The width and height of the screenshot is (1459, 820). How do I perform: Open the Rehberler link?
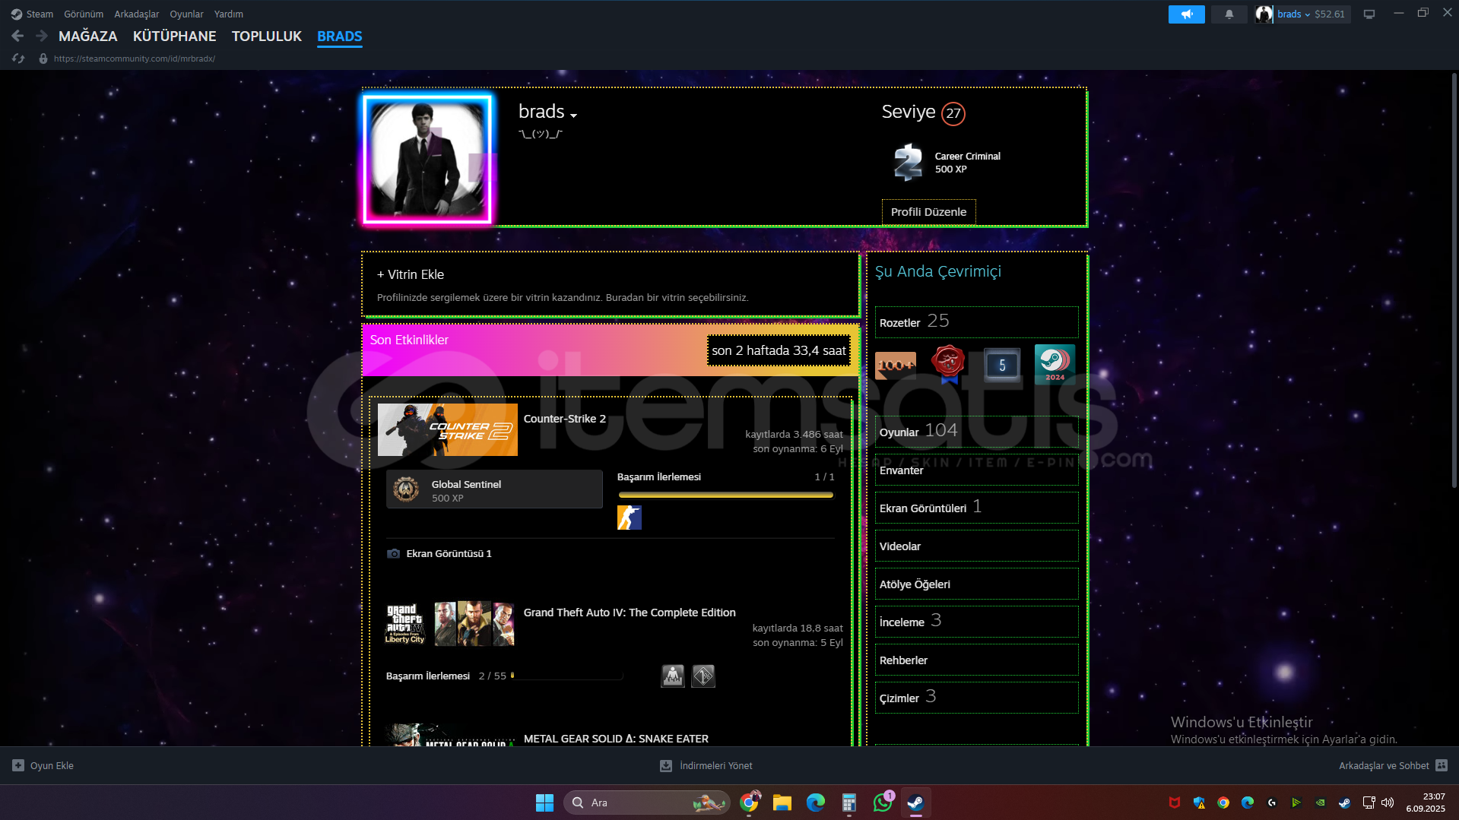(x=976, y=660)
